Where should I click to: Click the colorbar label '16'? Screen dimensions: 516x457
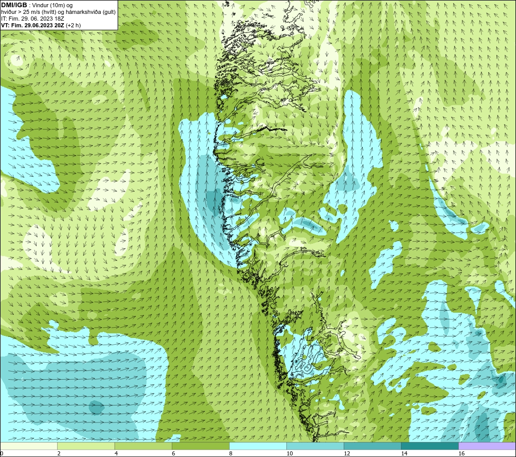tap(462, 454)
